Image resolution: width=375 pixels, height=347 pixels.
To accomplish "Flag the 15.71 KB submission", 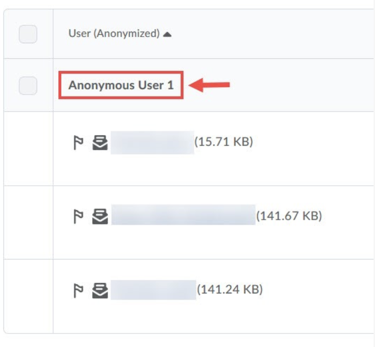I will click(x=78, y=142).
